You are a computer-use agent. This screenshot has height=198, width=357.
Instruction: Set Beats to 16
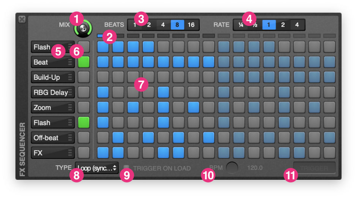pos(191,25)
